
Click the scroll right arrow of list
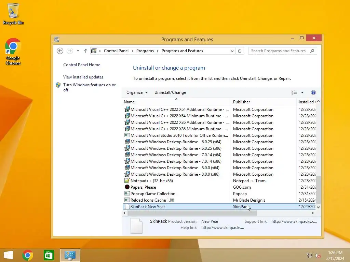pos(312,213)
